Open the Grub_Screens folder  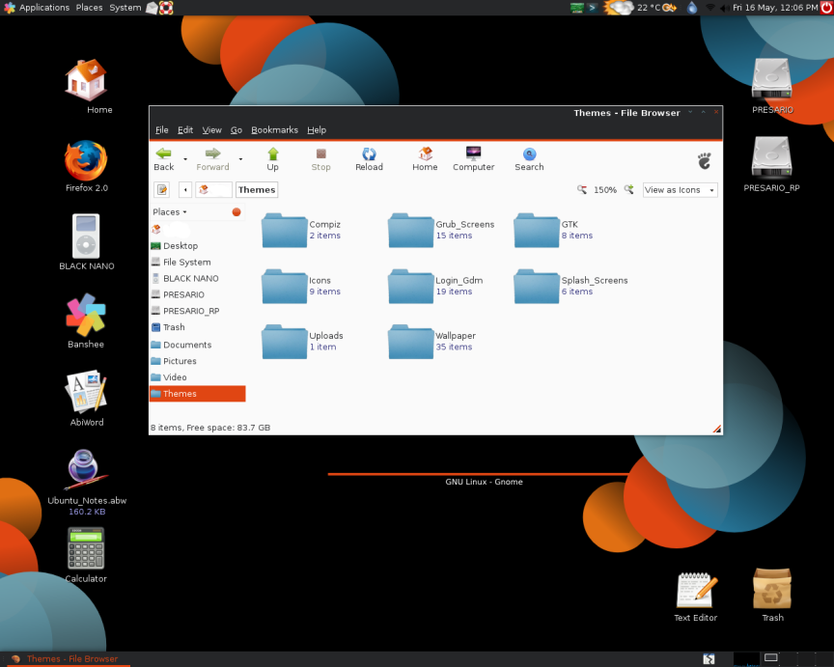(441, 231)
